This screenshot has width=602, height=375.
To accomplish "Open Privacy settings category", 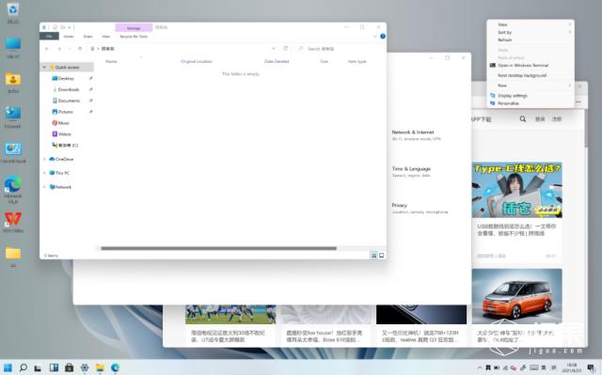I will (x=420, y=209).
